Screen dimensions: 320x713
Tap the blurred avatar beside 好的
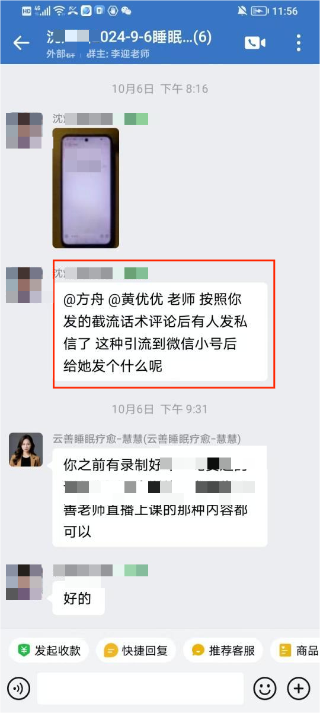pos(24,582)
